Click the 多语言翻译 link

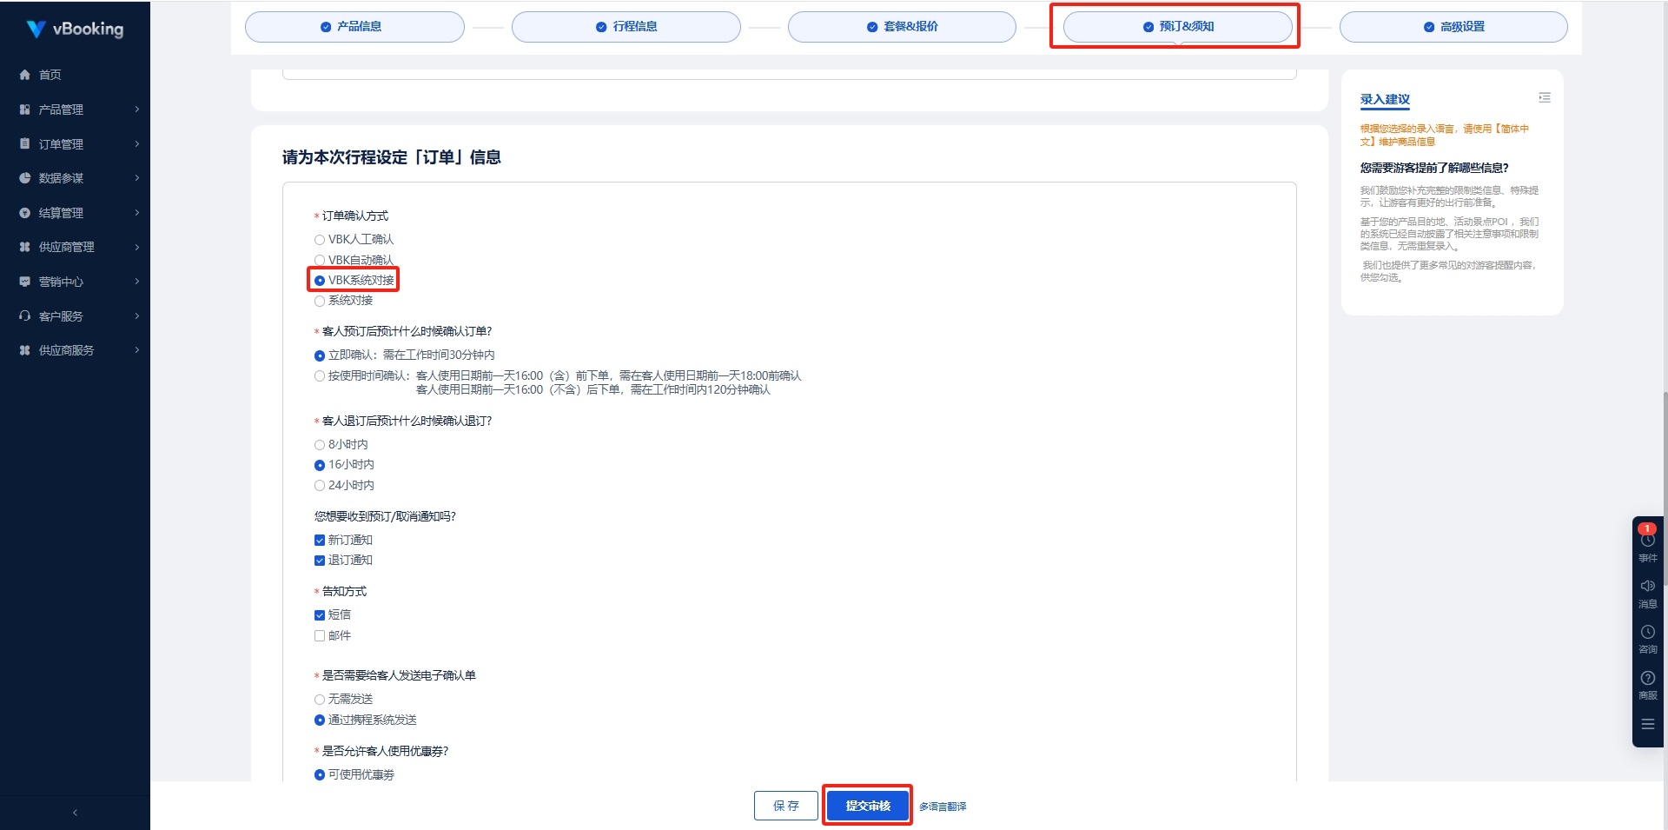(x=942, y=806)
